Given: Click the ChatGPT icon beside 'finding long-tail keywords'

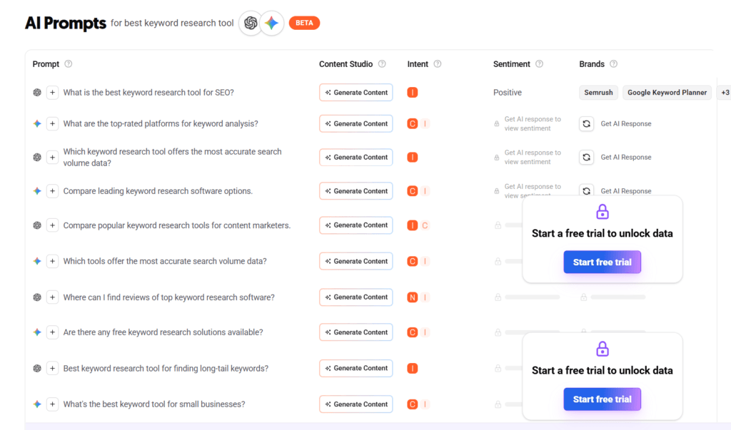Looking at the screenshot, I should pyautogui.click(x=37, y=369).
